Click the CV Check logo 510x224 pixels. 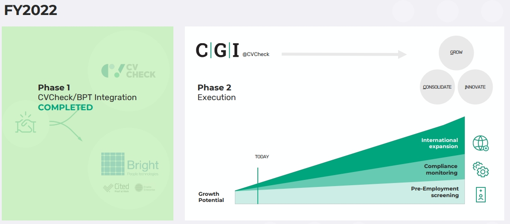[129, 71]
